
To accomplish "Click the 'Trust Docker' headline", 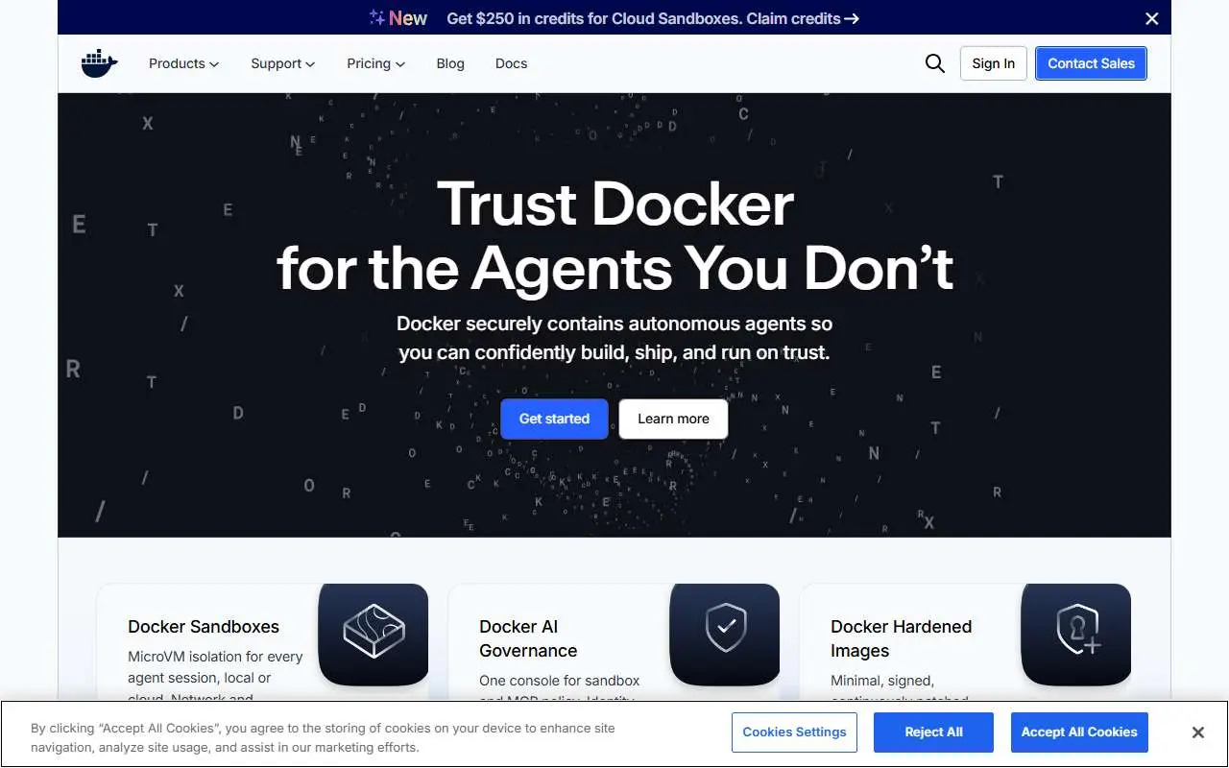I will pos(614,204).
